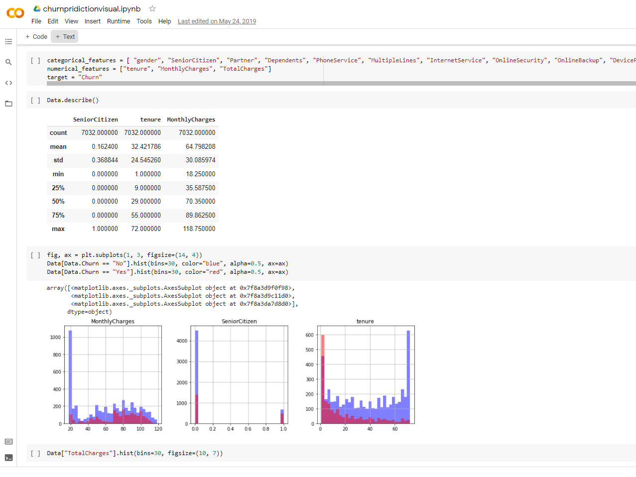Click the std value 0.368844
Viewport: 636px width, 477px height.
[105, 160]
